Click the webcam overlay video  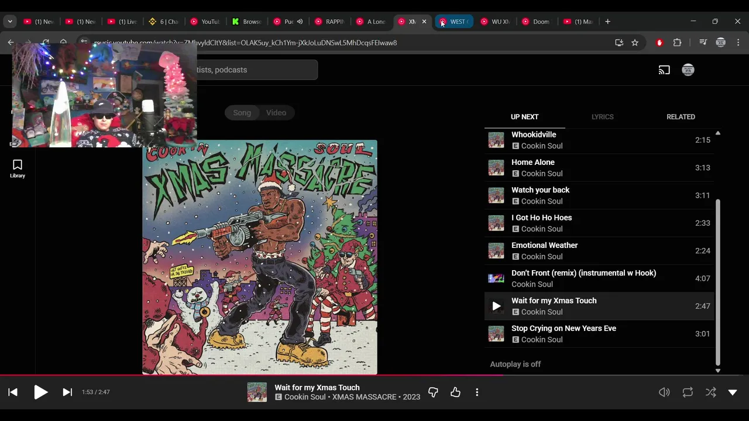[105, 95]
